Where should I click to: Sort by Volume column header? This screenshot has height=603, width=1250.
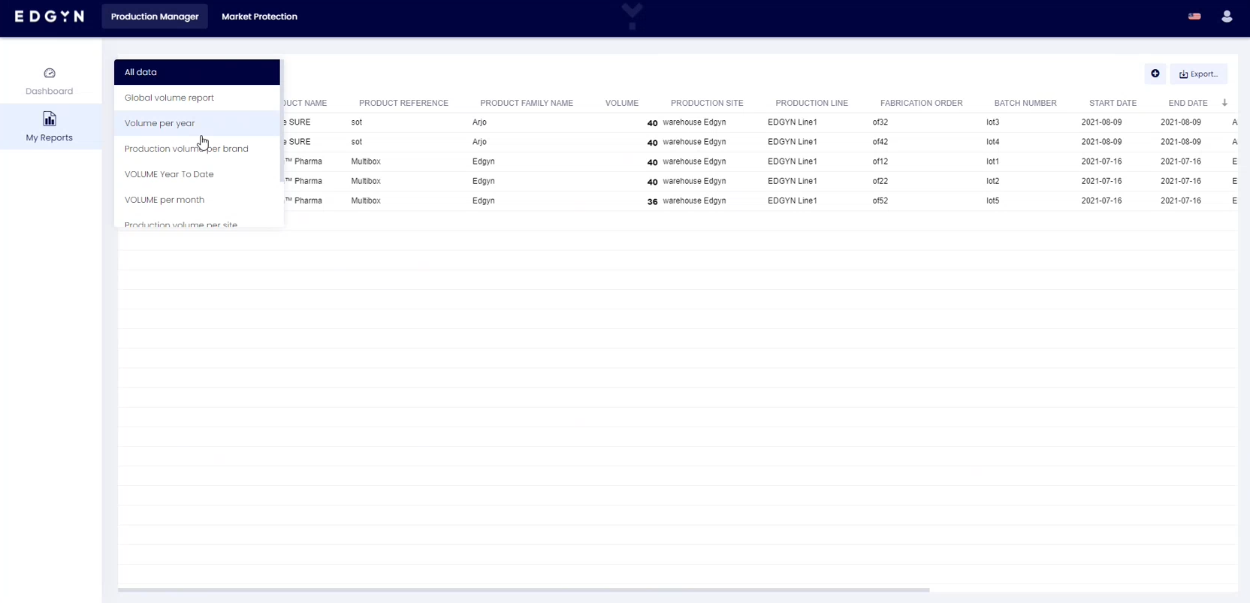[622, 103]
